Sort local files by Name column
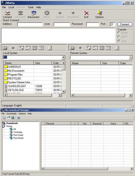 tap(19, 63)
